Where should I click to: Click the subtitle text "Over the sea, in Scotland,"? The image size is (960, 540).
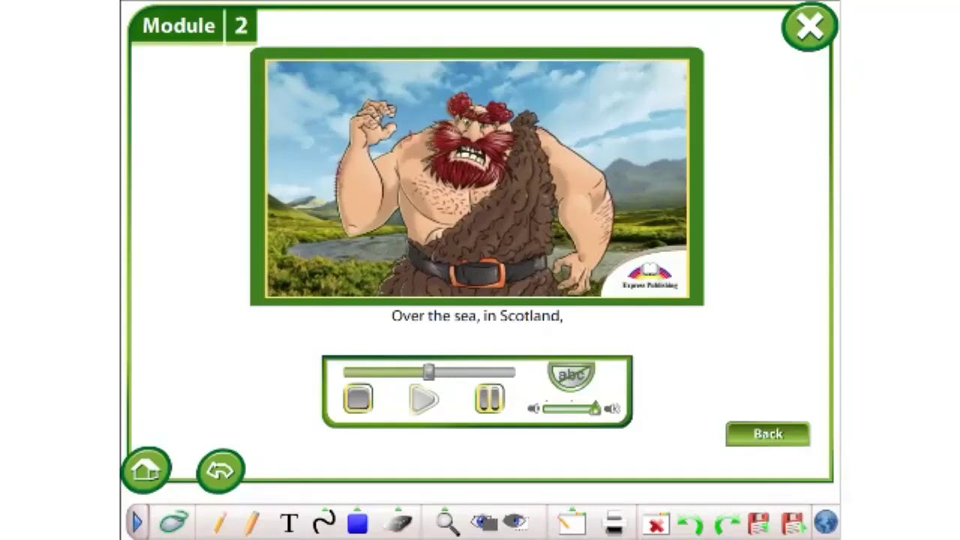tap(477, 316)
